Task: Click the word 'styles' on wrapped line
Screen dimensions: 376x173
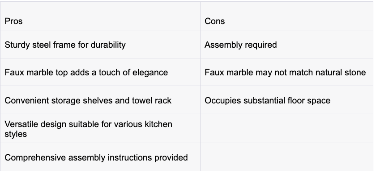Action: tap(16, 134)
